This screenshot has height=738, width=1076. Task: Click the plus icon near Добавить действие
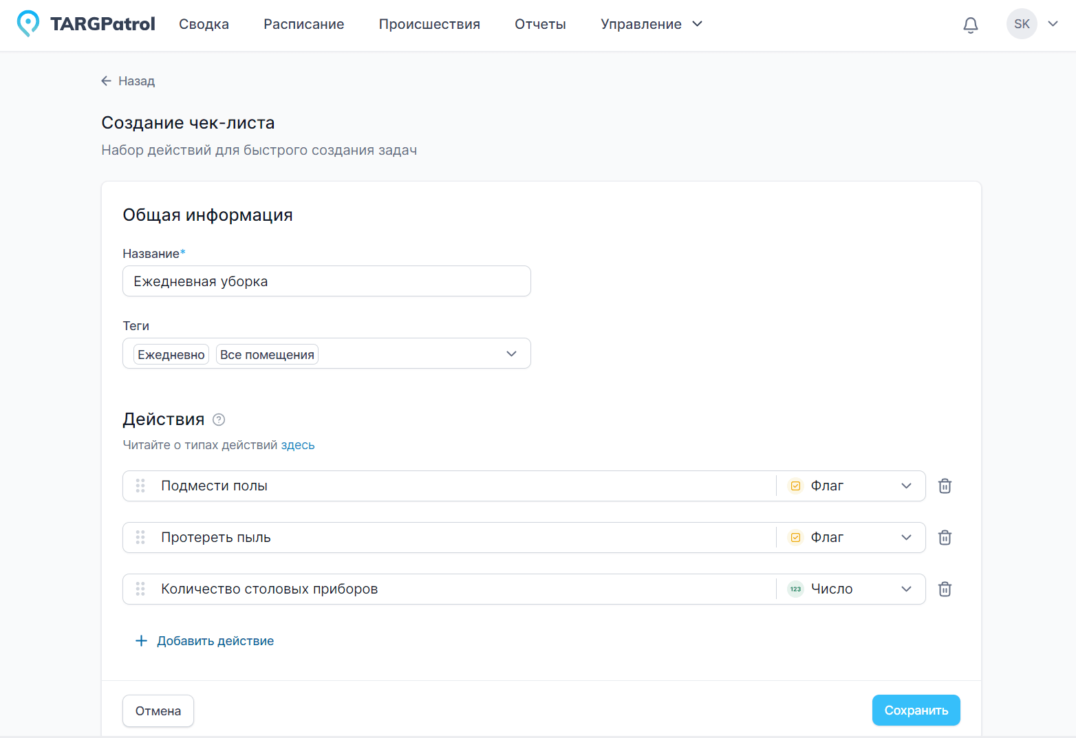(141, 640)
